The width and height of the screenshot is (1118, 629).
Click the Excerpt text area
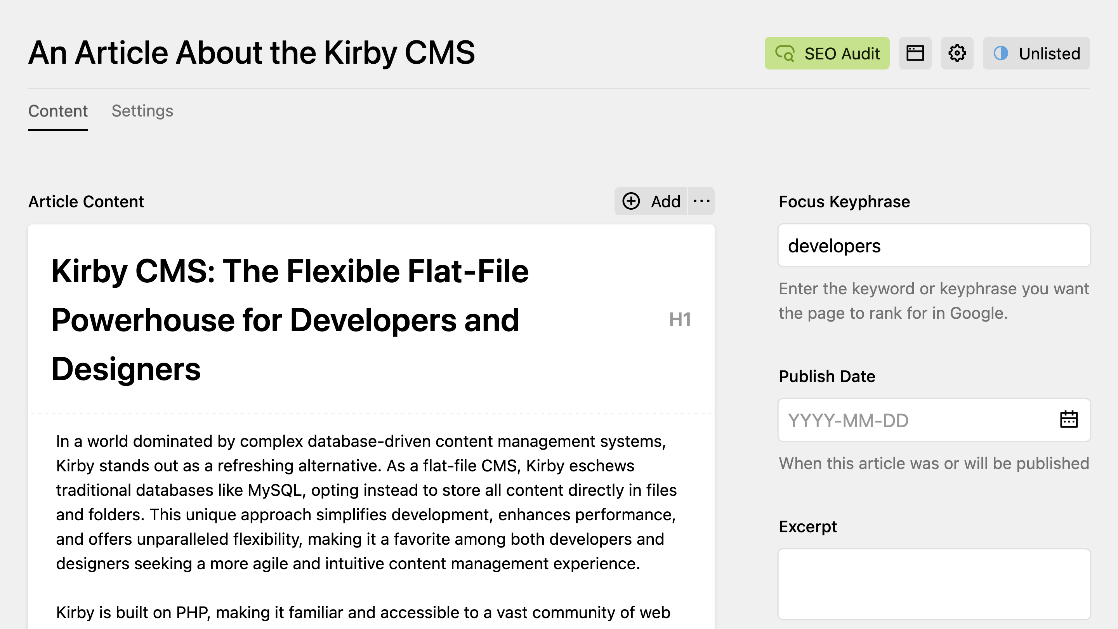pos(934,584)
